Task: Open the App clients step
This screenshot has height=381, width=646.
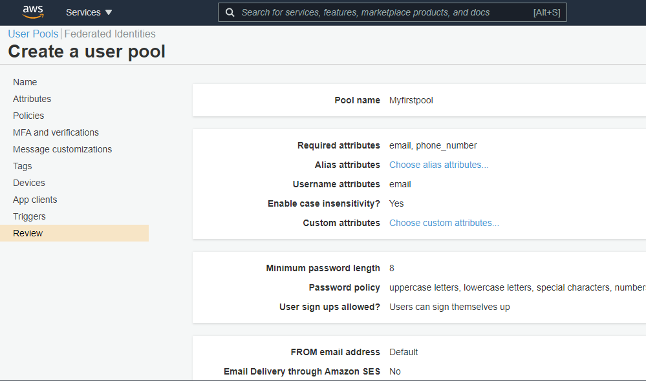Action: [35, 200]
